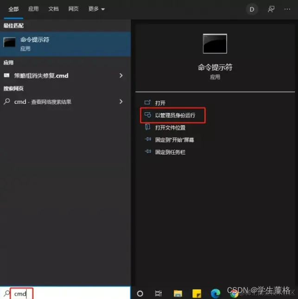
Task: Switch to the 文档 tab
Action: (x=53, y=9)
